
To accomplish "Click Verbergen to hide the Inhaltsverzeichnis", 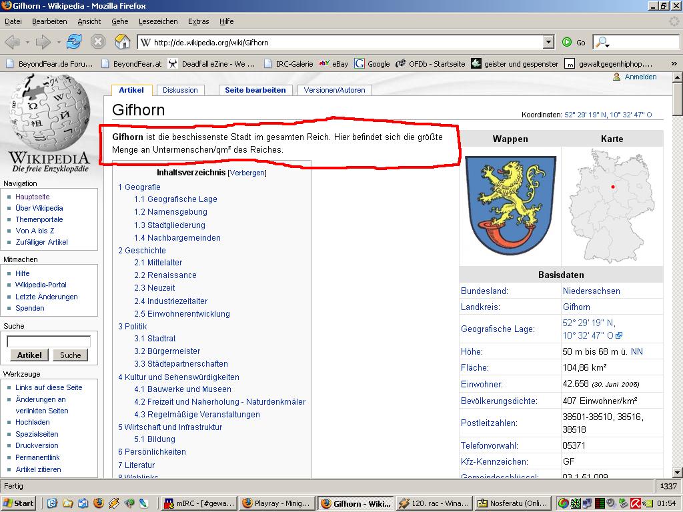I will click(x=247, y=173).
